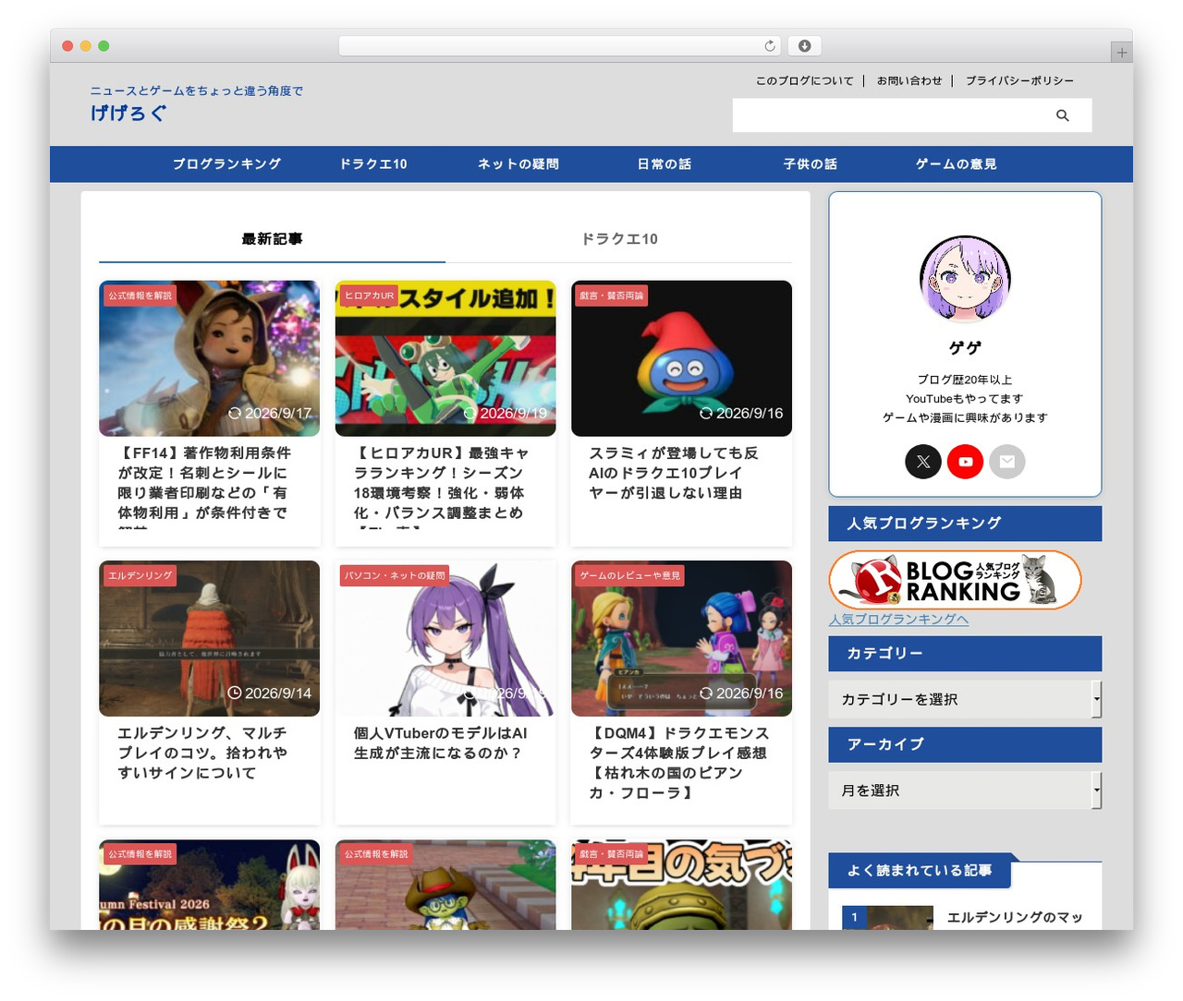The width and height of the screenshot is (1183, 1001).
Task: Open ブログランキング in the navigation bar
Action: click(x=226, y=164)
